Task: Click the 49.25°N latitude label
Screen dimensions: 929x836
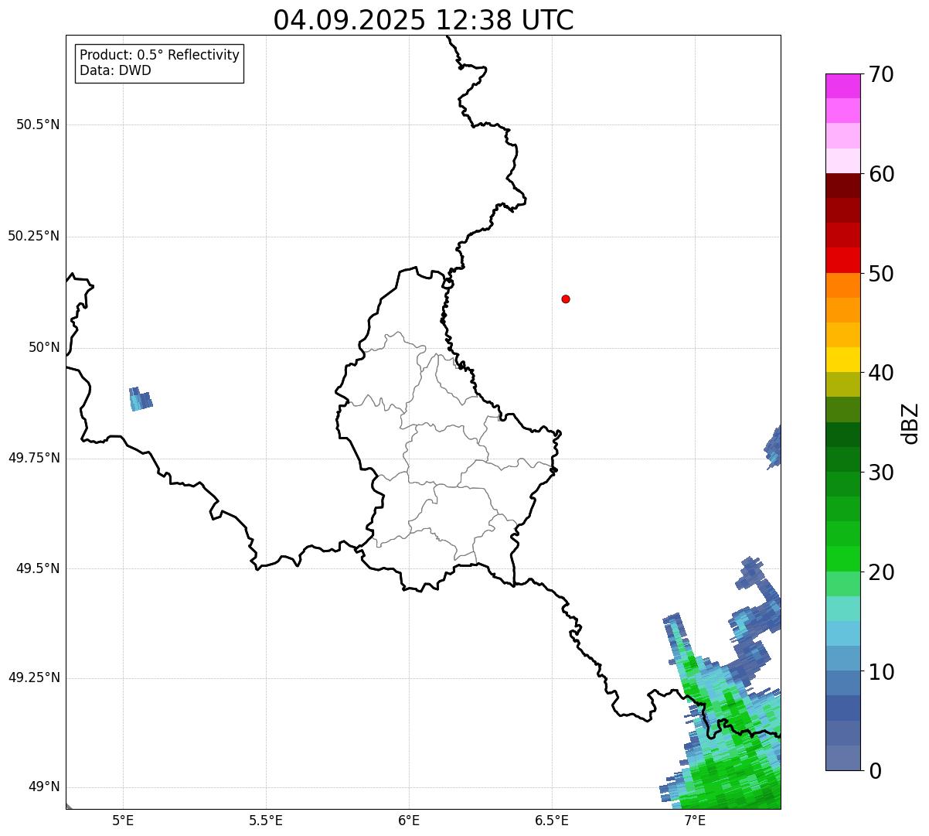Action: [x=34, y=677]
